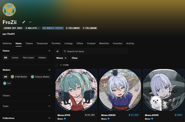The image size is (185, 122).
Task: Click the Joined Oct 2025 badge
Action: (x=13, y=28)
